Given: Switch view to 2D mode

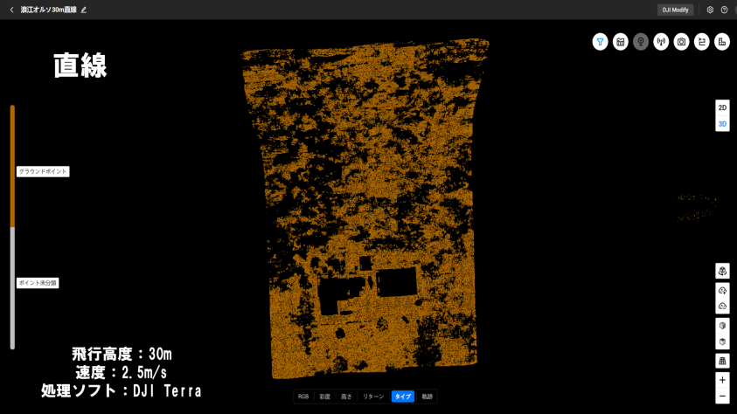Looking at the screenshot, I should click(722, 107).
